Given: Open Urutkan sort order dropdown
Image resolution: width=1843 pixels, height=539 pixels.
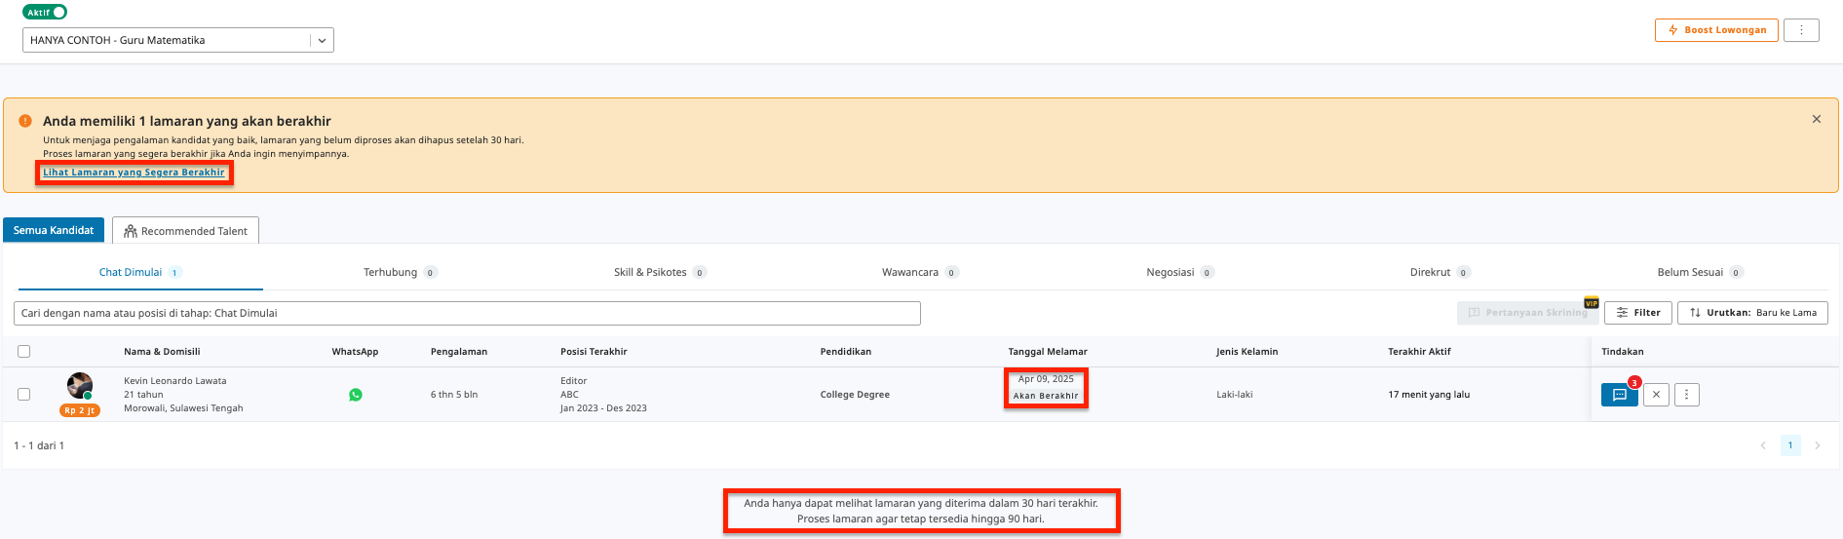Looking at the screenshot, I should pos(1752,313).
